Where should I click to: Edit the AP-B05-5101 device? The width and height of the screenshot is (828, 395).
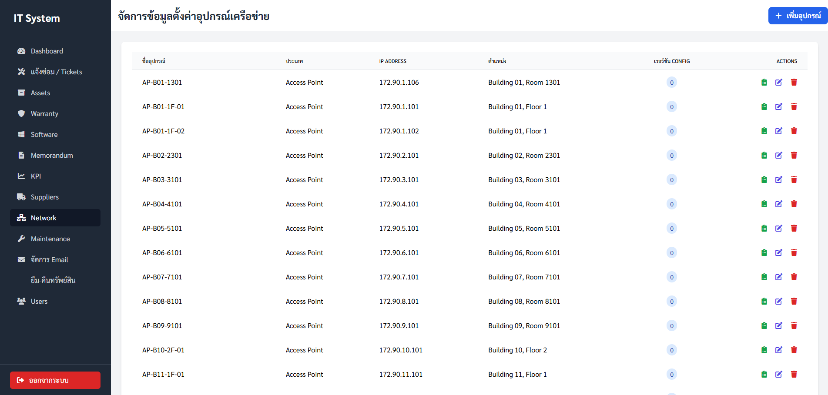779,228
